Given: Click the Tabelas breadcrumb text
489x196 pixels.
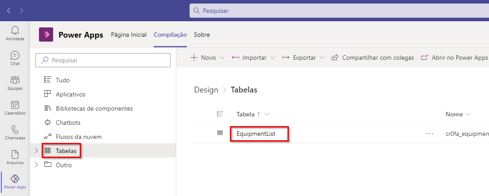Looking at the screenshot, I should [x=244, y=90].
